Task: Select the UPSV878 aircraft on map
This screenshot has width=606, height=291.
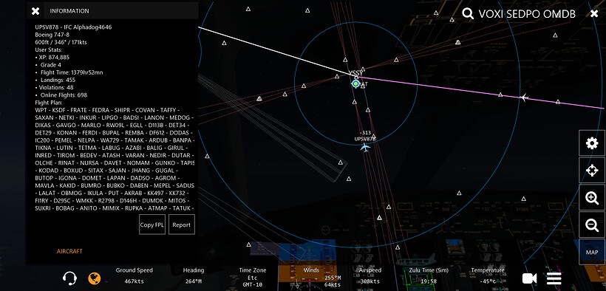Action: [365, 147]
